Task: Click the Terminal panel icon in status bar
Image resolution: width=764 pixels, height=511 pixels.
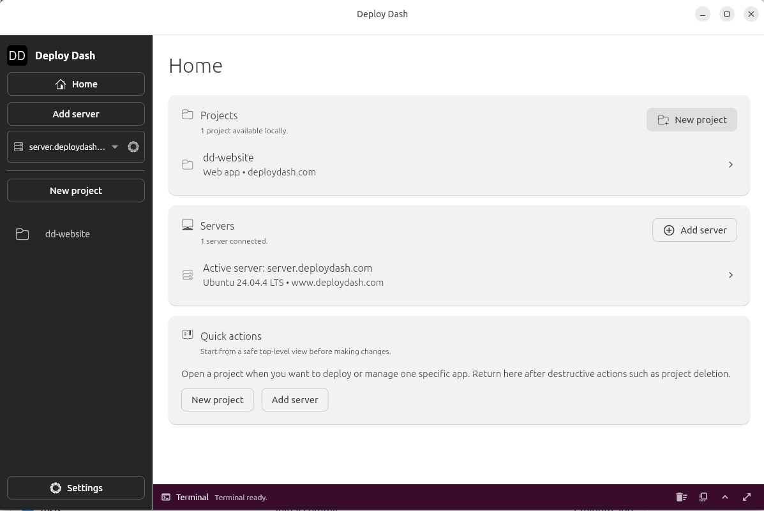Action: pyautogui.click(x=166, y=497)
